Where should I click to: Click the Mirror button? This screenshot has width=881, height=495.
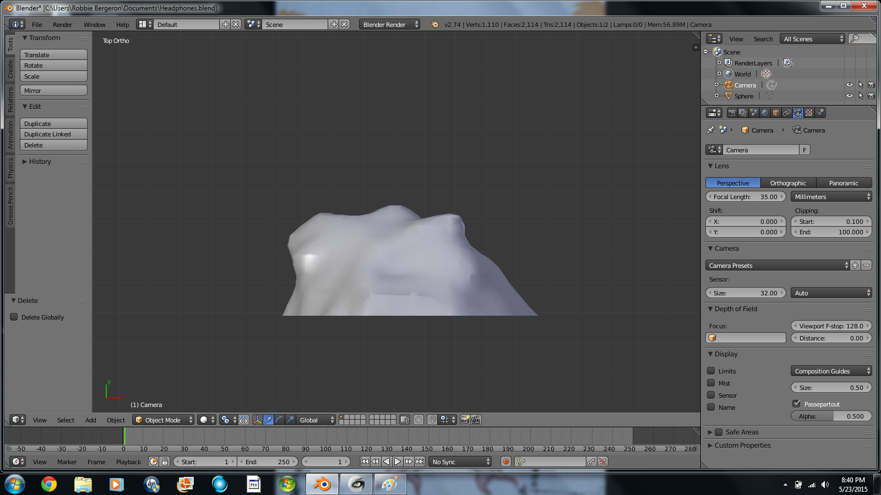click(x=53, y=90)
